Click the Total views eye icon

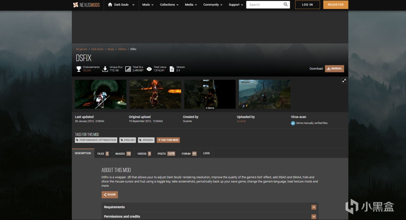149,69
